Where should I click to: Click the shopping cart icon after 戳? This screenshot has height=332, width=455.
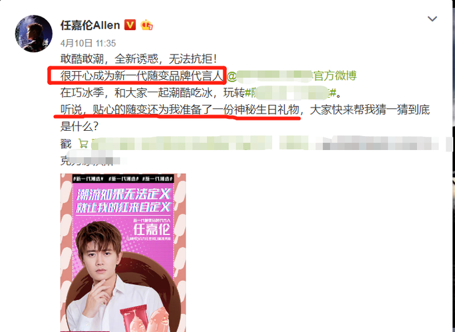83,143
